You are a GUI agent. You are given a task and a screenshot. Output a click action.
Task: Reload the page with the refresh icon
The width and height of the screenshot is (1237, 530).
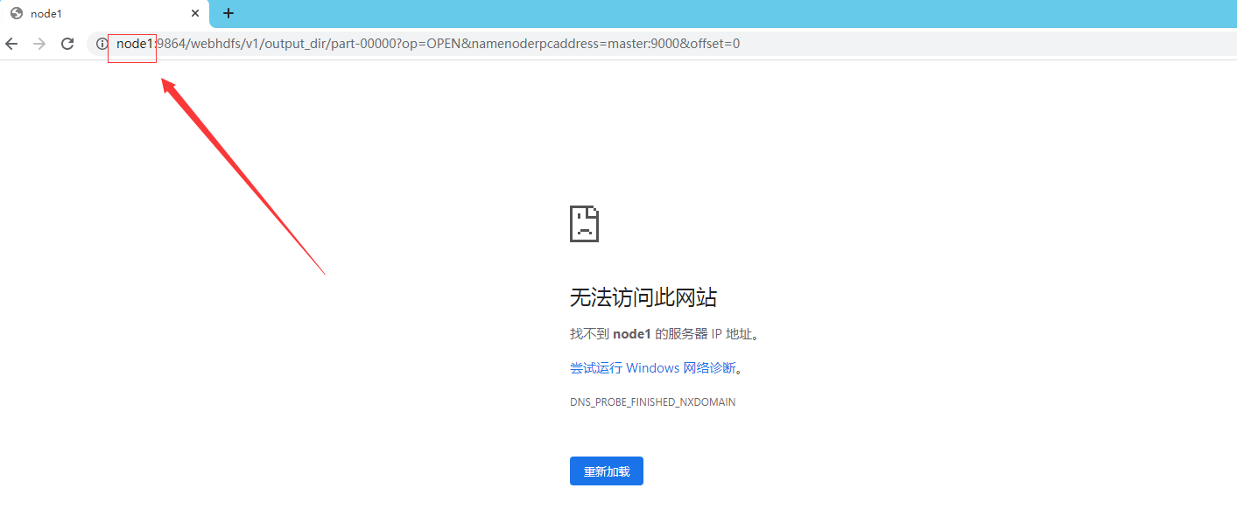pyautogui.click(x=67, y=44)
